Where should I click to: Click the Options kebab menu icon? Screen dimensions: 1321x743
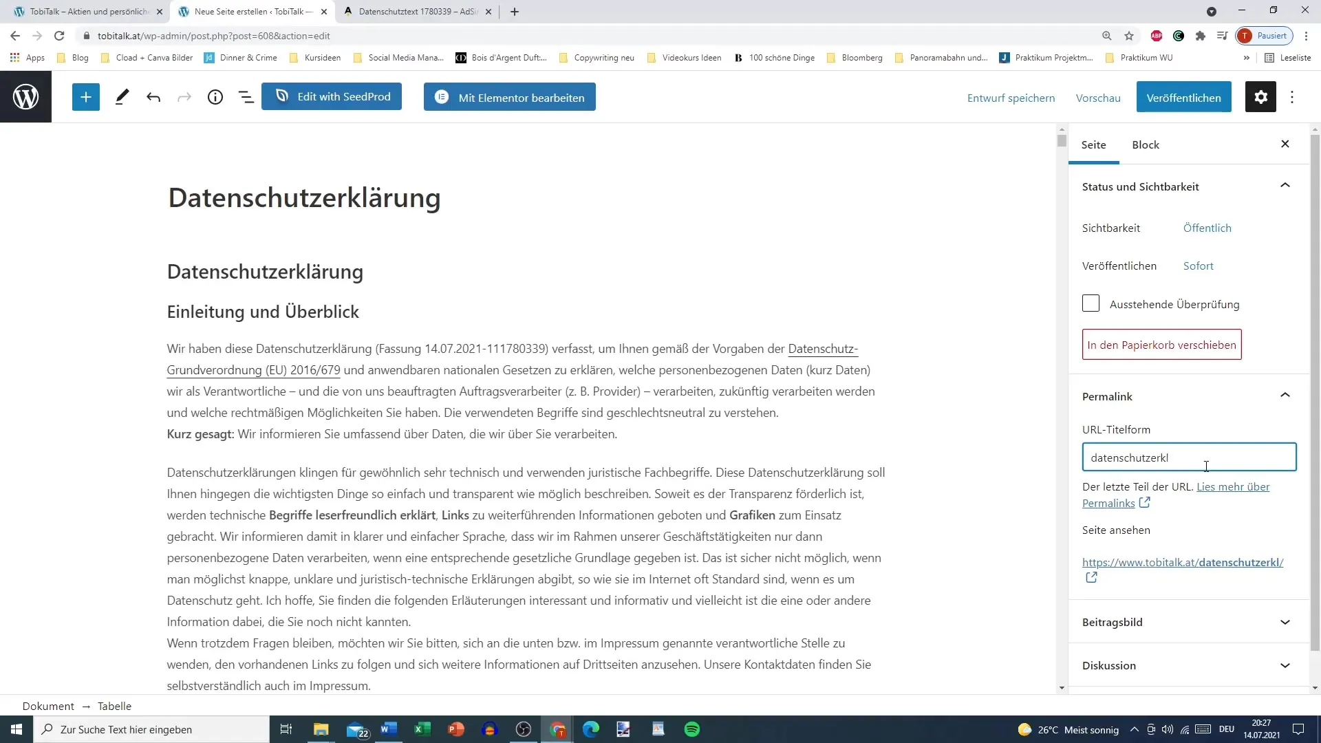[x=1292, y=96]
